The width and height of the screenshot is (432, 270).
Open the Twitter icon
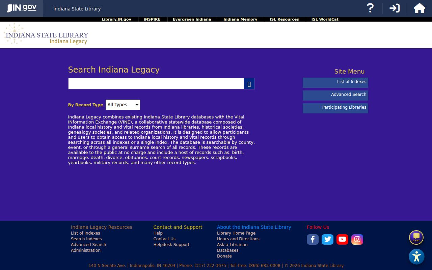click(327, 239)
